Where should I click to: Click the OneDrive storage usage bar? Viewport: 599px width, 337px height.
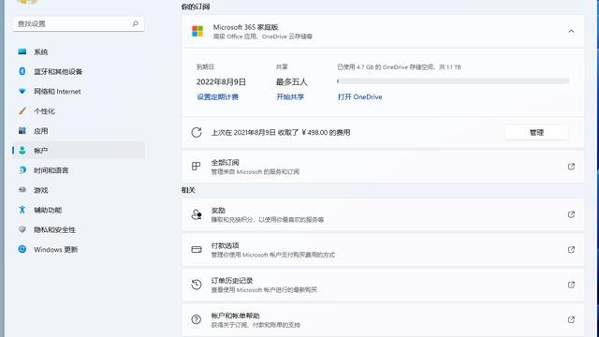point(453,81)
